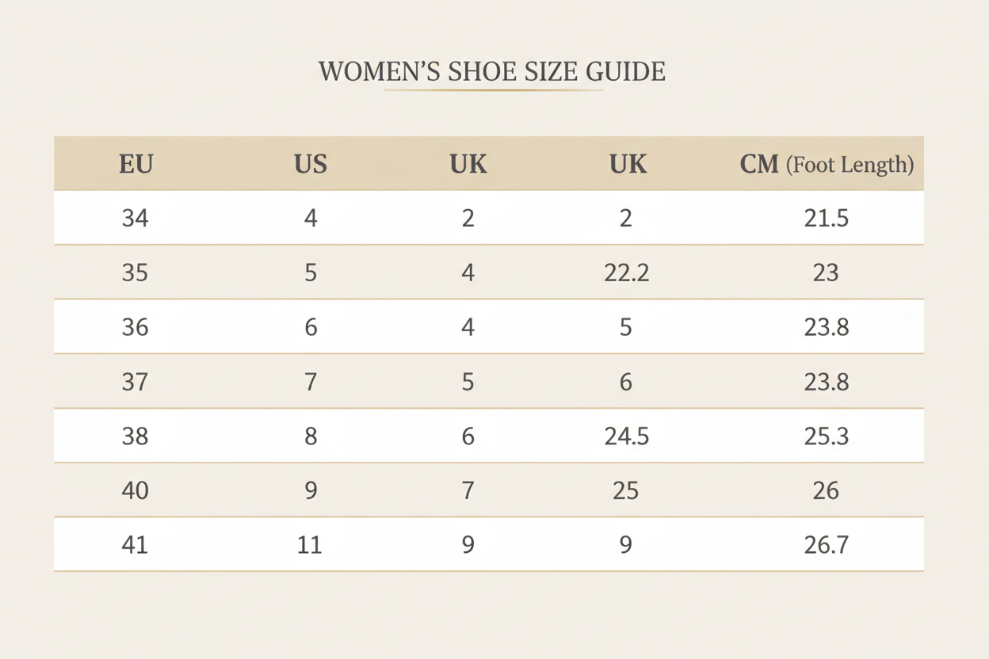The height and width of the screenshot is (659, 989).
Task: Select the US column header
Action: coord(311,164)
